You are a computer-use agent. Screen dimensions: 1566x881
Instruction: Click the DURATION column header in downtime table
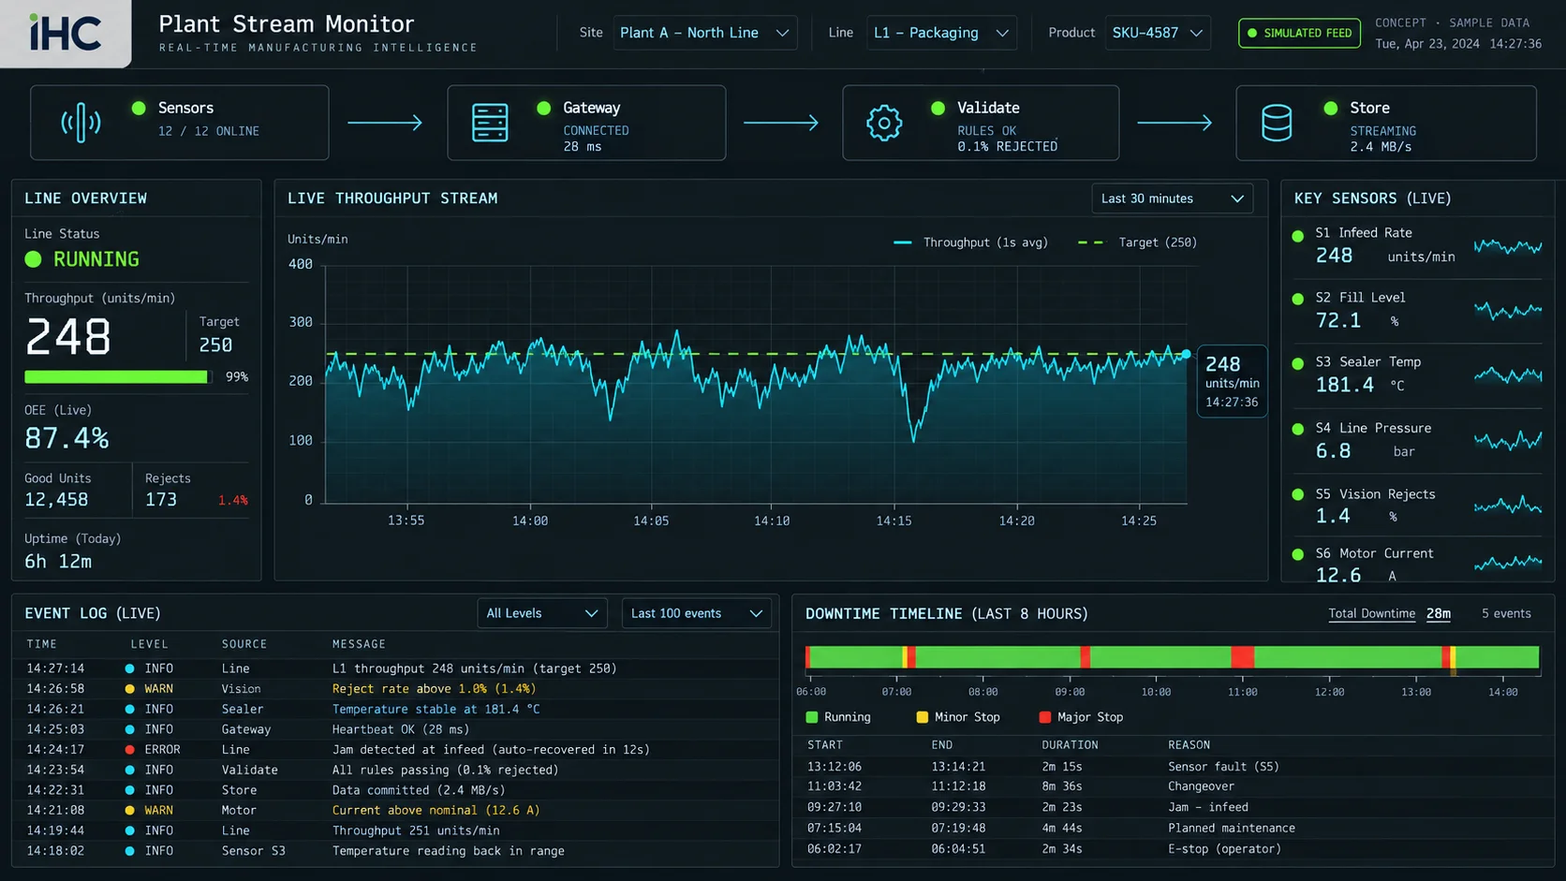[x=1070, y=745]
